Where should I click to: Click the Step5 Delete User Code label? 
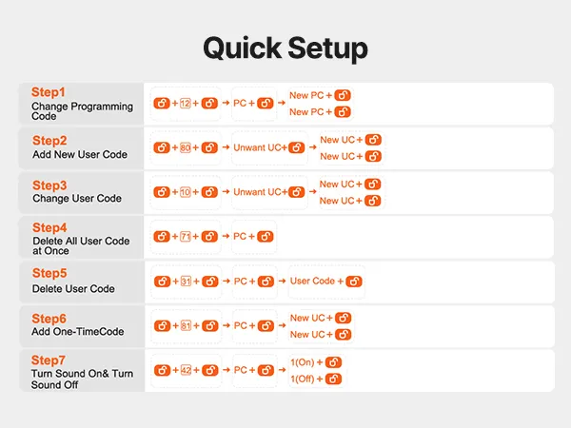coord(74,281)
